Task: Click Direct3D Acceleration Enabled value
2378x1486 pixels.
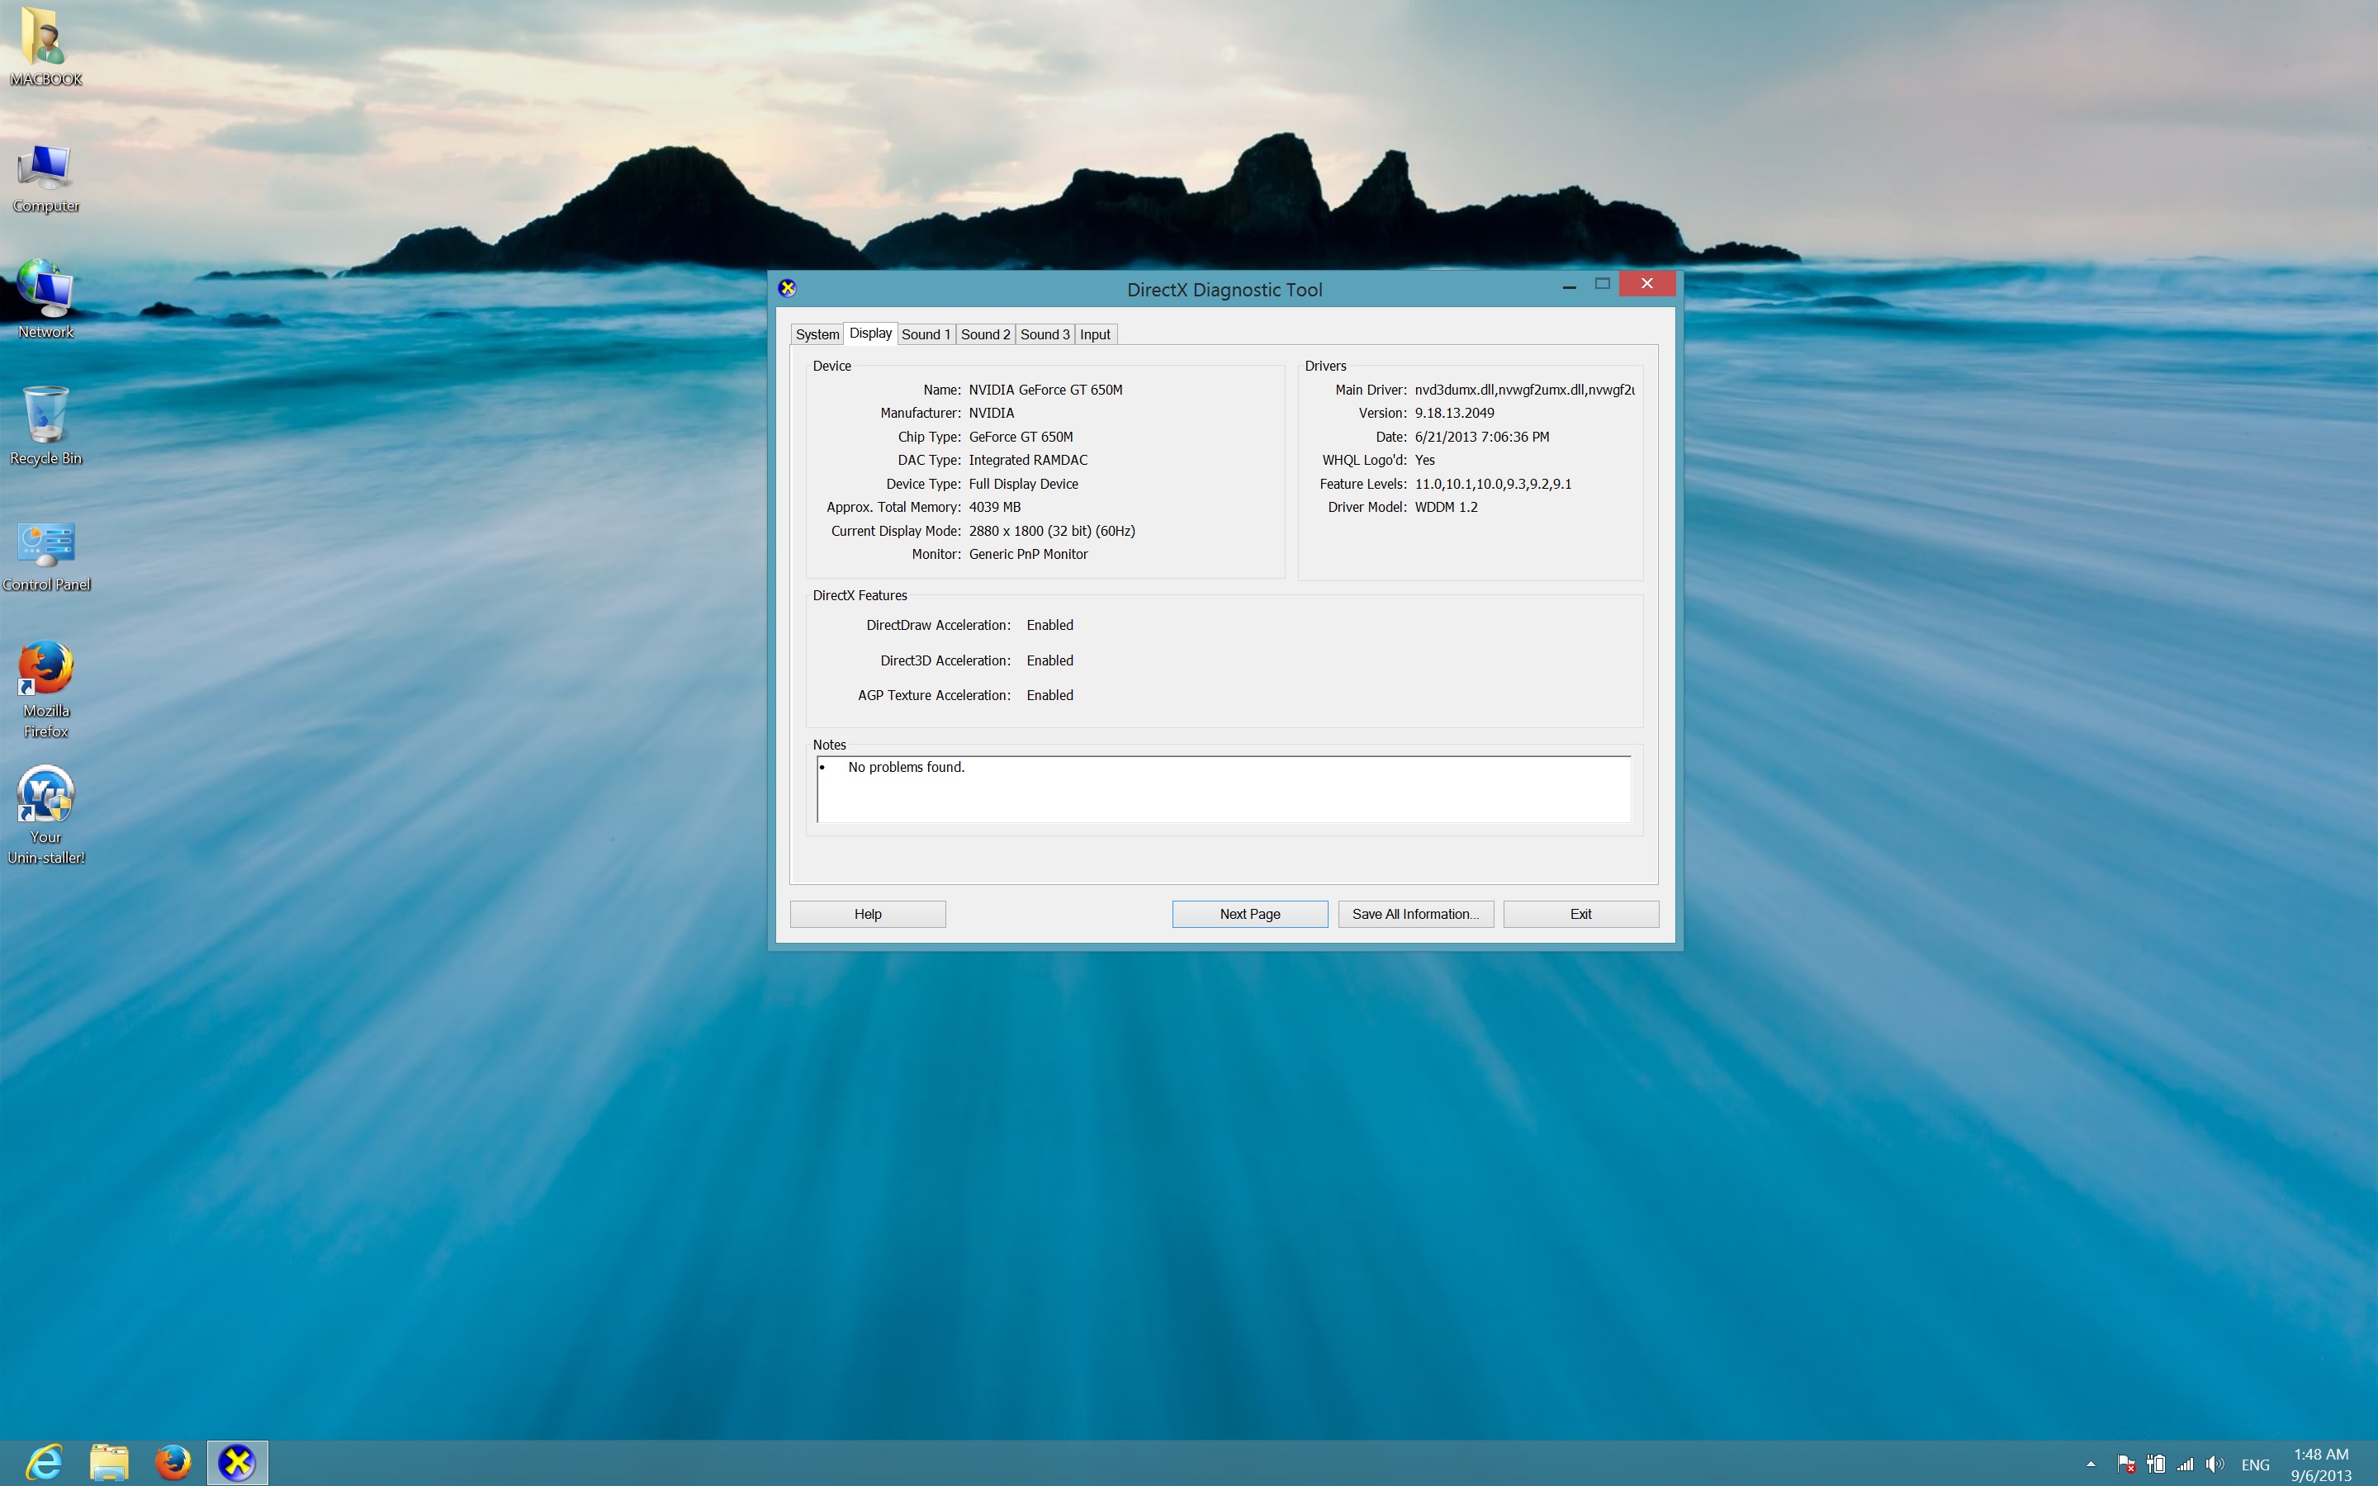Action: pyautogui.click(x=1049, y=660)
